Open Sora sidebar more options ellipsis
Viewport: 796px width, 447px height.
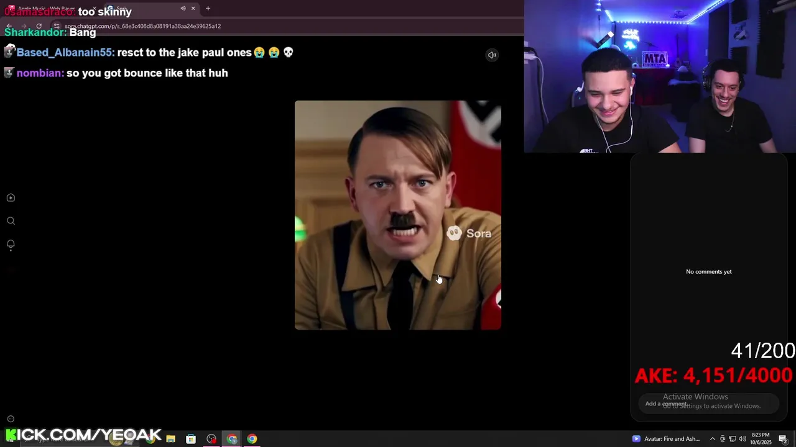coord(11,419)
